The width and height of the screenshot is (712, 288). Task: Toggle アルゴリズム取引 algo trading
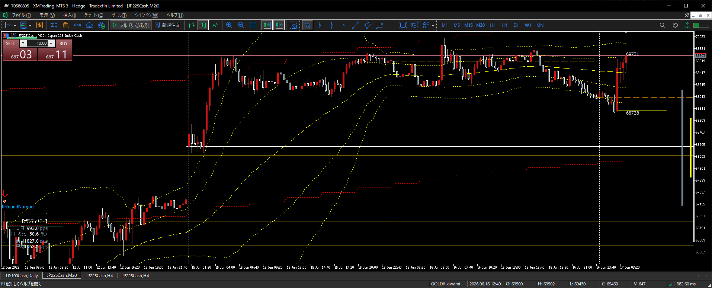[130, 25]
